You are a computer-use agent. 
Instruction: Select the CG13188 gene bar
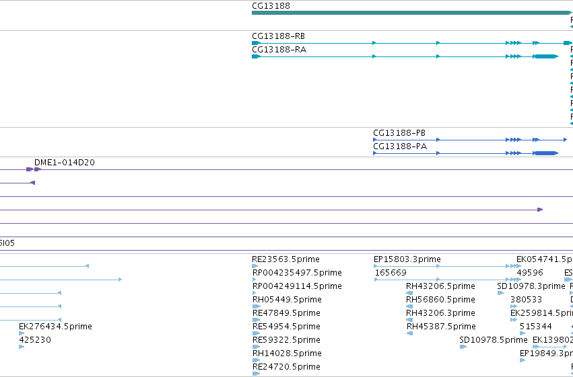click(x=412, y=13)
